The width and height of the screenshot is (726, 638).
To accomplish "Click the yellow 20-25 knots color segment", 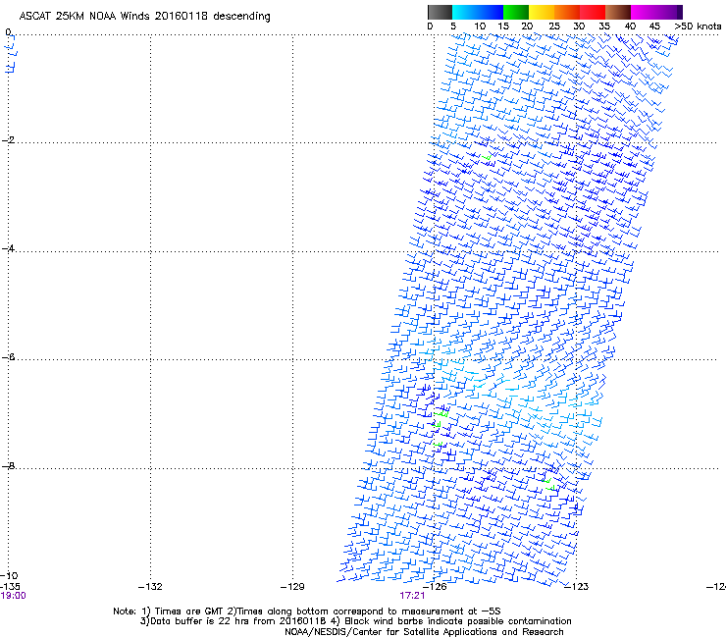I will [542, 12].
